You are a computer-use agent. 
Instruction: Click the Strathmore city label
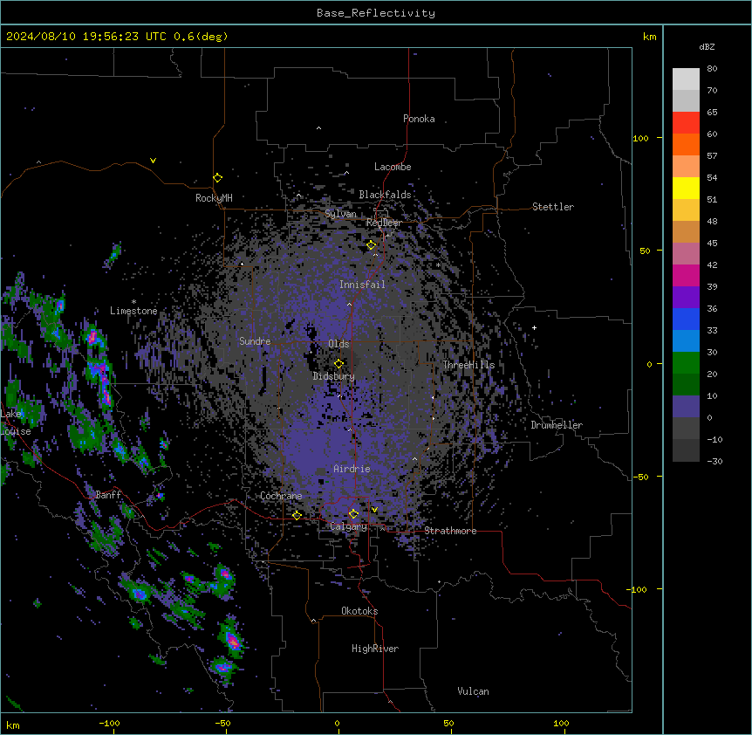[450, 531]
